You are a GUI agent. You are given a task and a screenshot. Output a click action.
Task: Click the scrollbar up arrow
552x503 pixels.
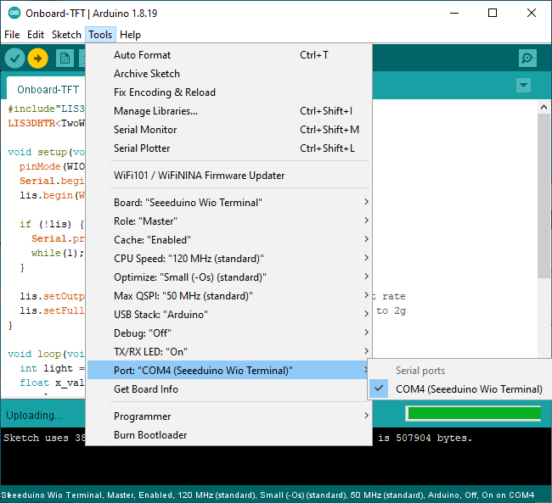coord(544,107)
